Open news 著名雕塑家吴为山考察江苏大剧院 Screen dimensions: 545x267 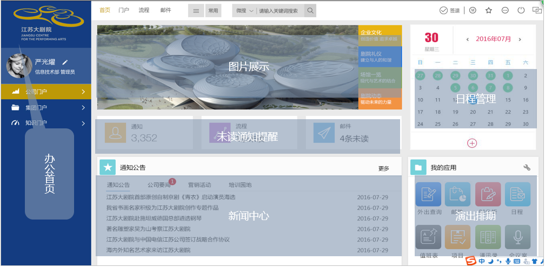pos(148,229)
